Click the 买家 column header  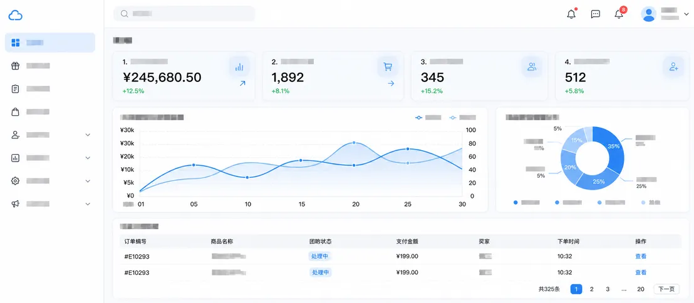(484, 242)
